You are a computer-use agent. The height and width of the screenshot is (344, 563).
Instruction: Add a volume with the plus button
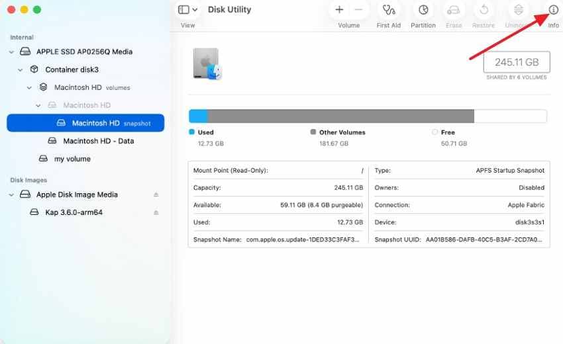[x=339, y=10]
